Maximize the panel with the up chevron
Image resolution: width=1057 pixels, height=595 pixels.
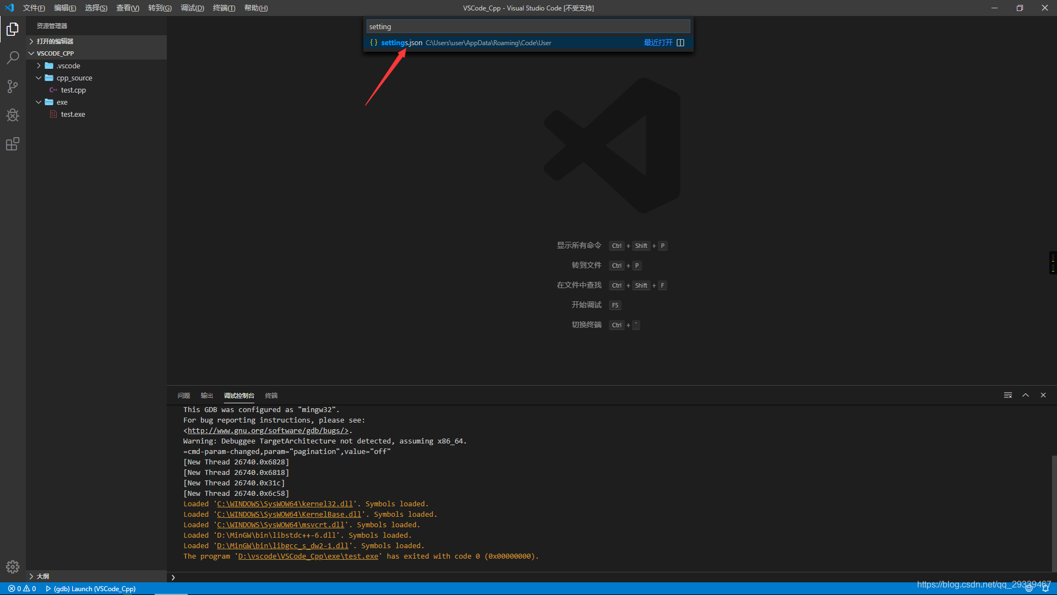click(1026, 395)
